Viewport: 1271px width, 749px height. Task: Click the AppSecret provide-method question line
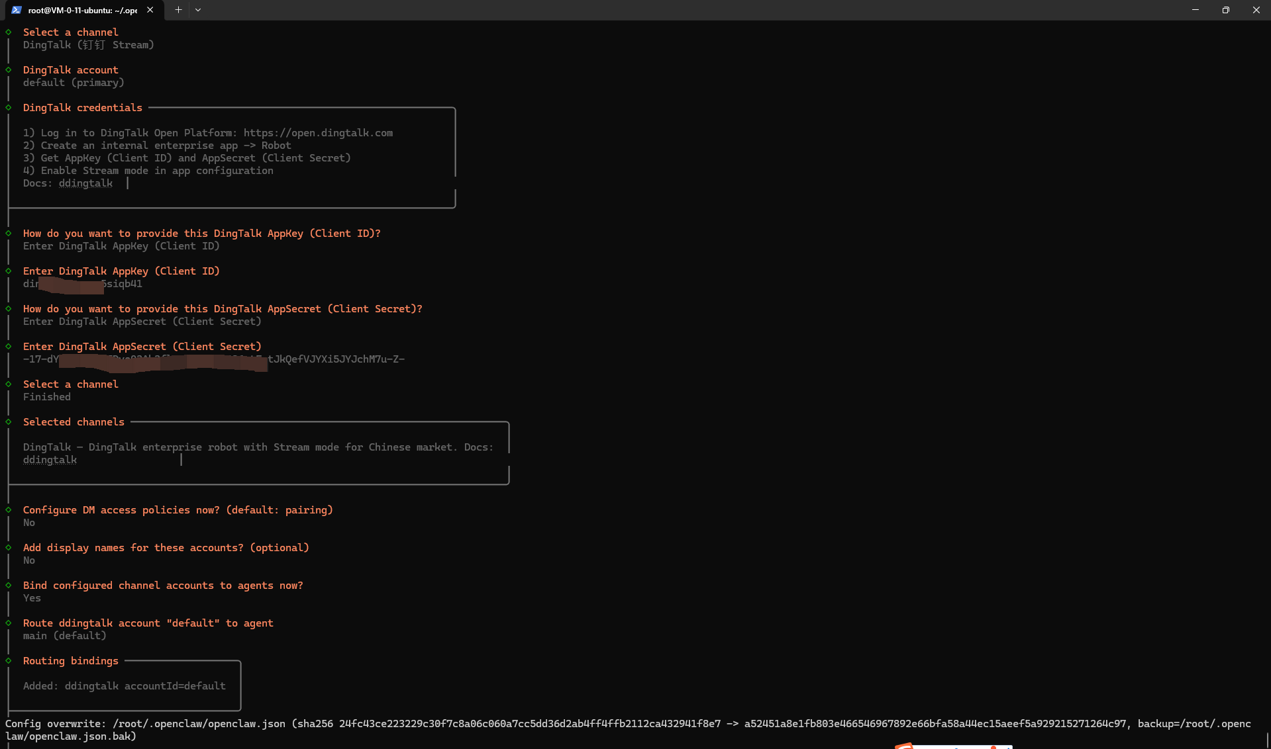click(x=223, y=309)
